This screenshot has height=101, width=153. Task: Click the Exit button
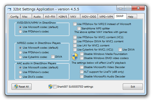tap(133, 86)
